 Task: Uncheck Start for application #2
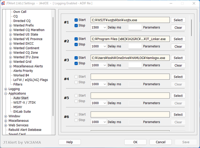pyautogui.click(x=76, y=39)
